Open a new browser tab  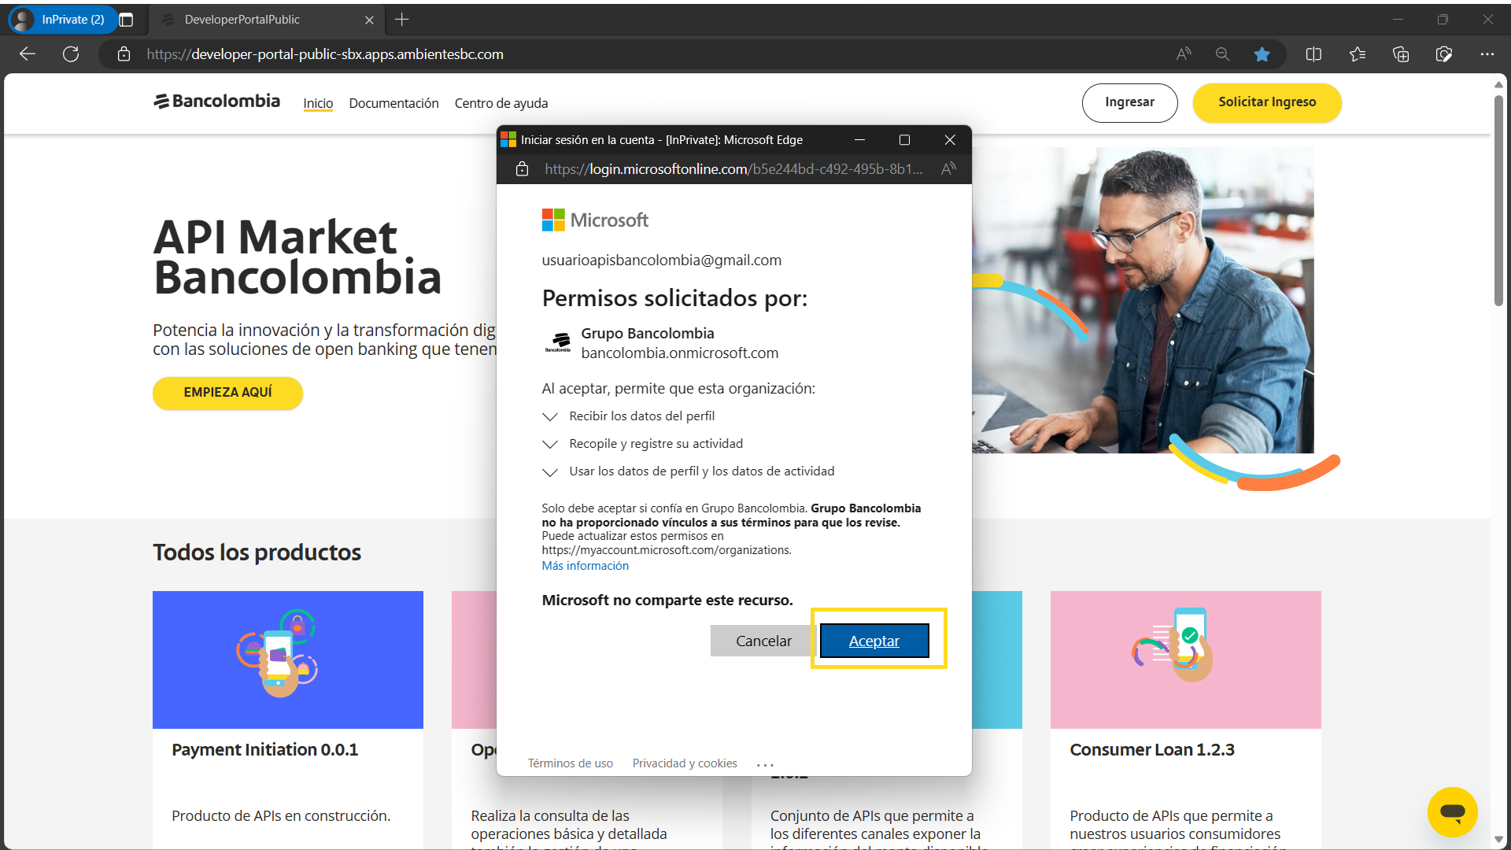point(402,19)
